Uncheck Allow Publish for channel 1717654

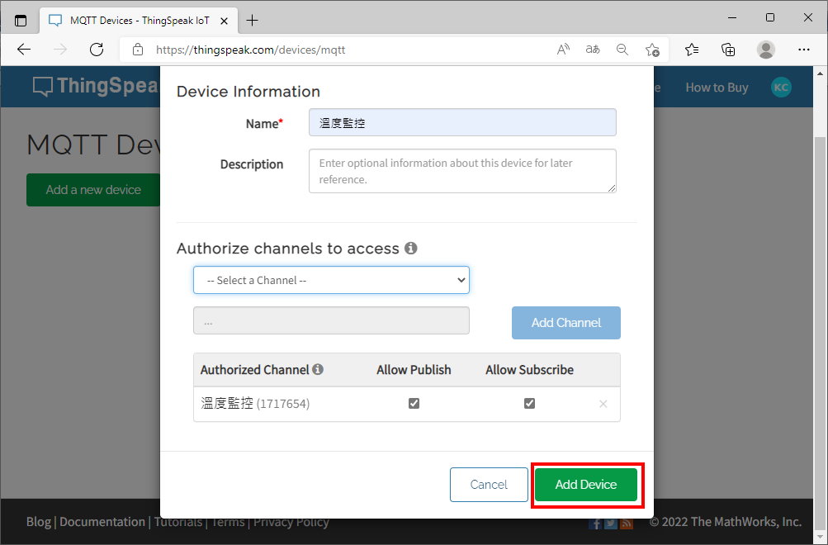point(414,404)
